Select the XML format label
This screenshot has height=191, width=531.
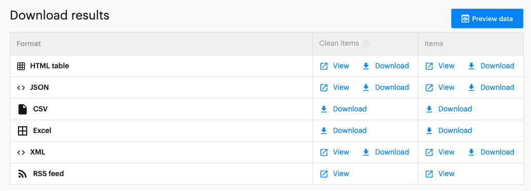pyautogui.click(x=38, y=152)
